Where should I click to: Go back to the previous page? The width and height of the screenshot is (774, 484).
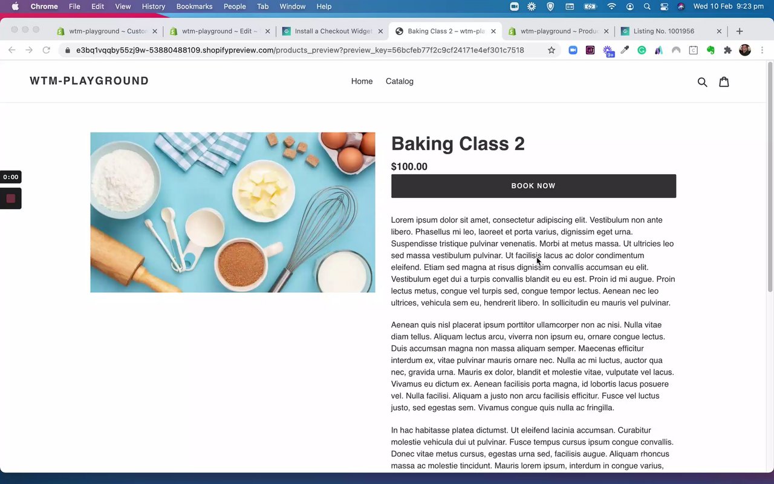tap(12, 50)
